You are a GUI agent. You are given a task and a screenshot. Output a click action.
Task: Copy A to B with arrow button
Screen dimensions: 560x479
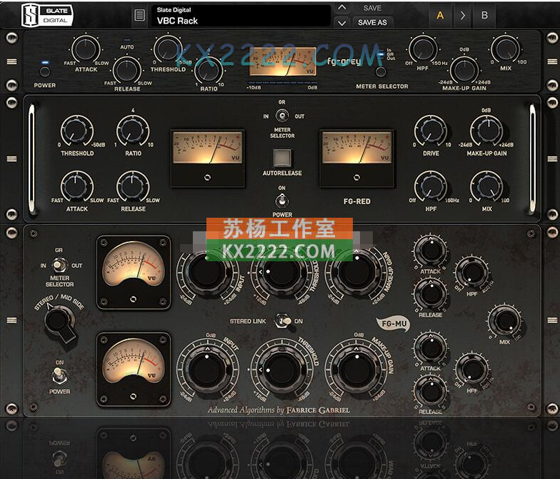463,16
